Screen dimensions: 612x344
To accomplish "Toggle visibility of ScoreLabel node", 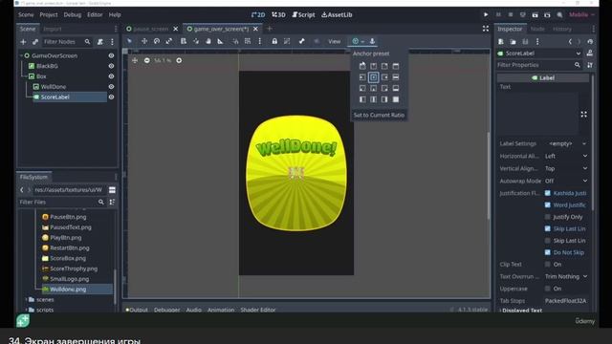I will 111,97.
